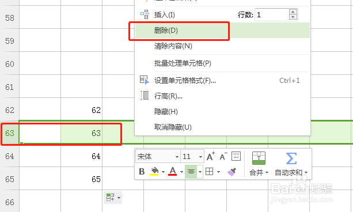This screenshot has width=353, height=212.
Task: Select row header 61
Action: pyautogui.click(x=10, y=87)
